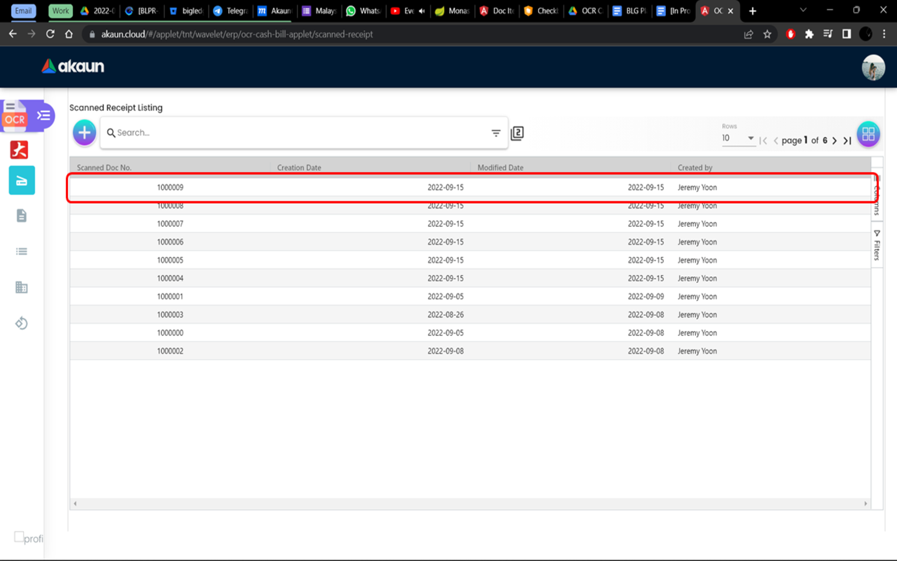The width and height of the screenshot is (897, 561).
Task: Open the media control playlist icon
Action: tap(828, 34)
